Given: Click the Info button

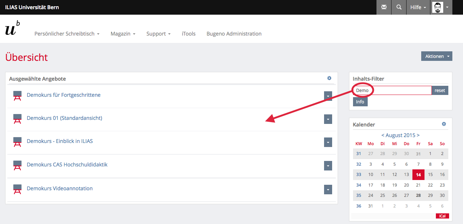Looking at the screenshot, I should click(360, 102).
